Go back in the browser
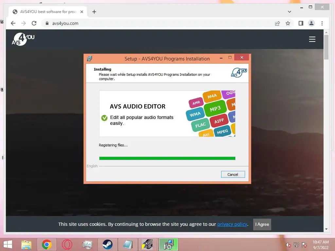Image resolution: width=335 pixels, height=251 pixels. point(13,23)
